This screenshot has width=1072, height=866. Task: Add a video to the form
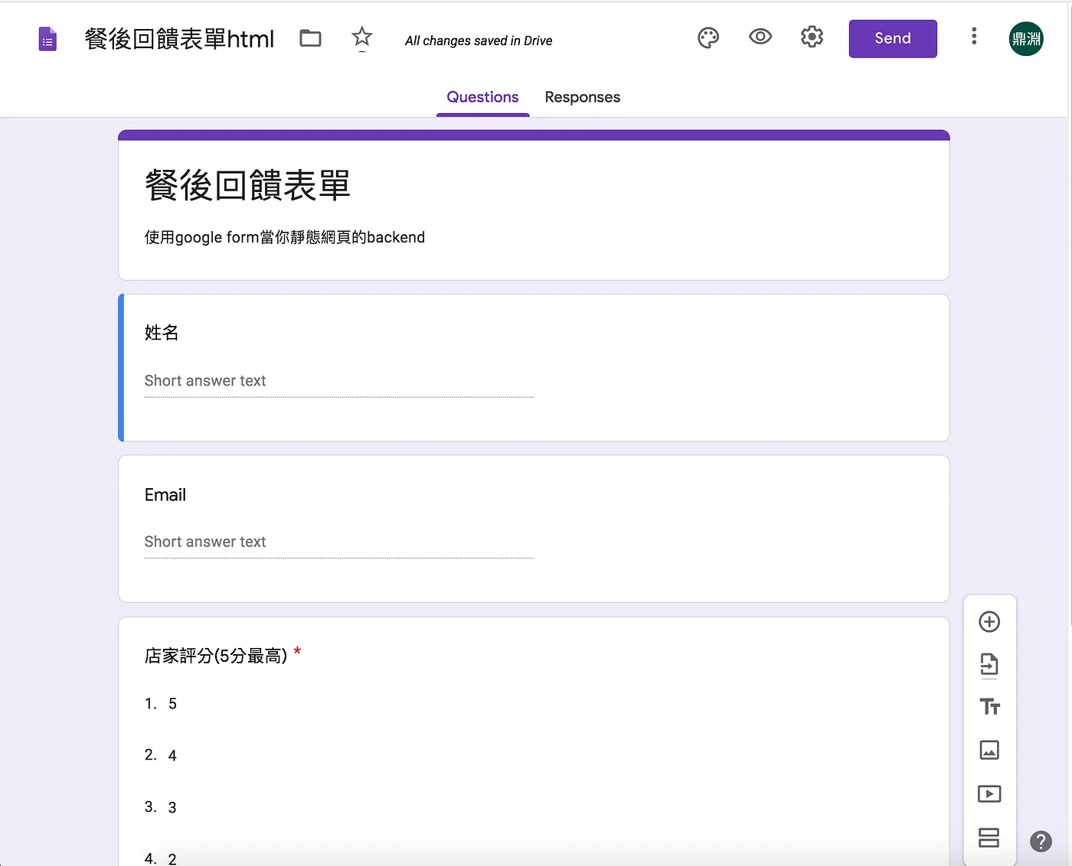point(989,794)
